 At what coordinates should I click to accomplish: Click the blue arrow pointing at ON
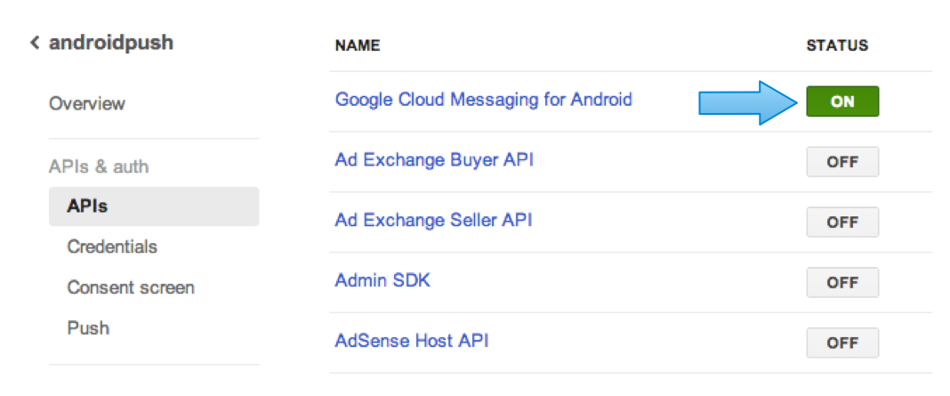click(x=747, y=102)
